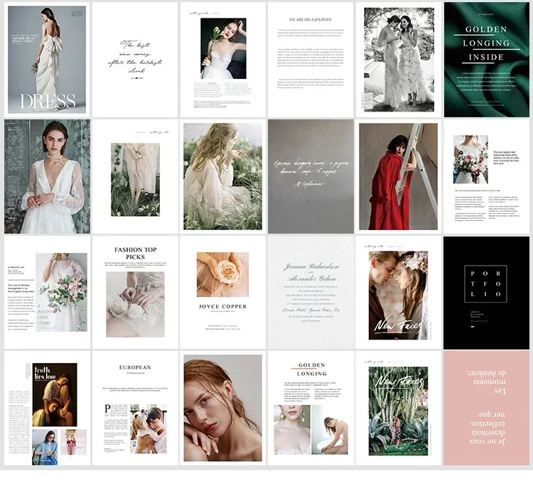
Task: Select the We Are On A Journey page
Action: point(311,60)
